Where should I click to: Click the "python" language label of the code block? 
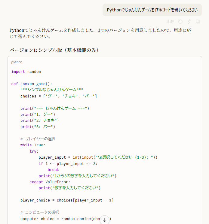[x=17, y=62]
